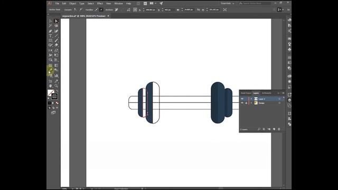Click the Stroke color swatch
The height and width of the screenshot is (190, 338).
pos(54,96)
